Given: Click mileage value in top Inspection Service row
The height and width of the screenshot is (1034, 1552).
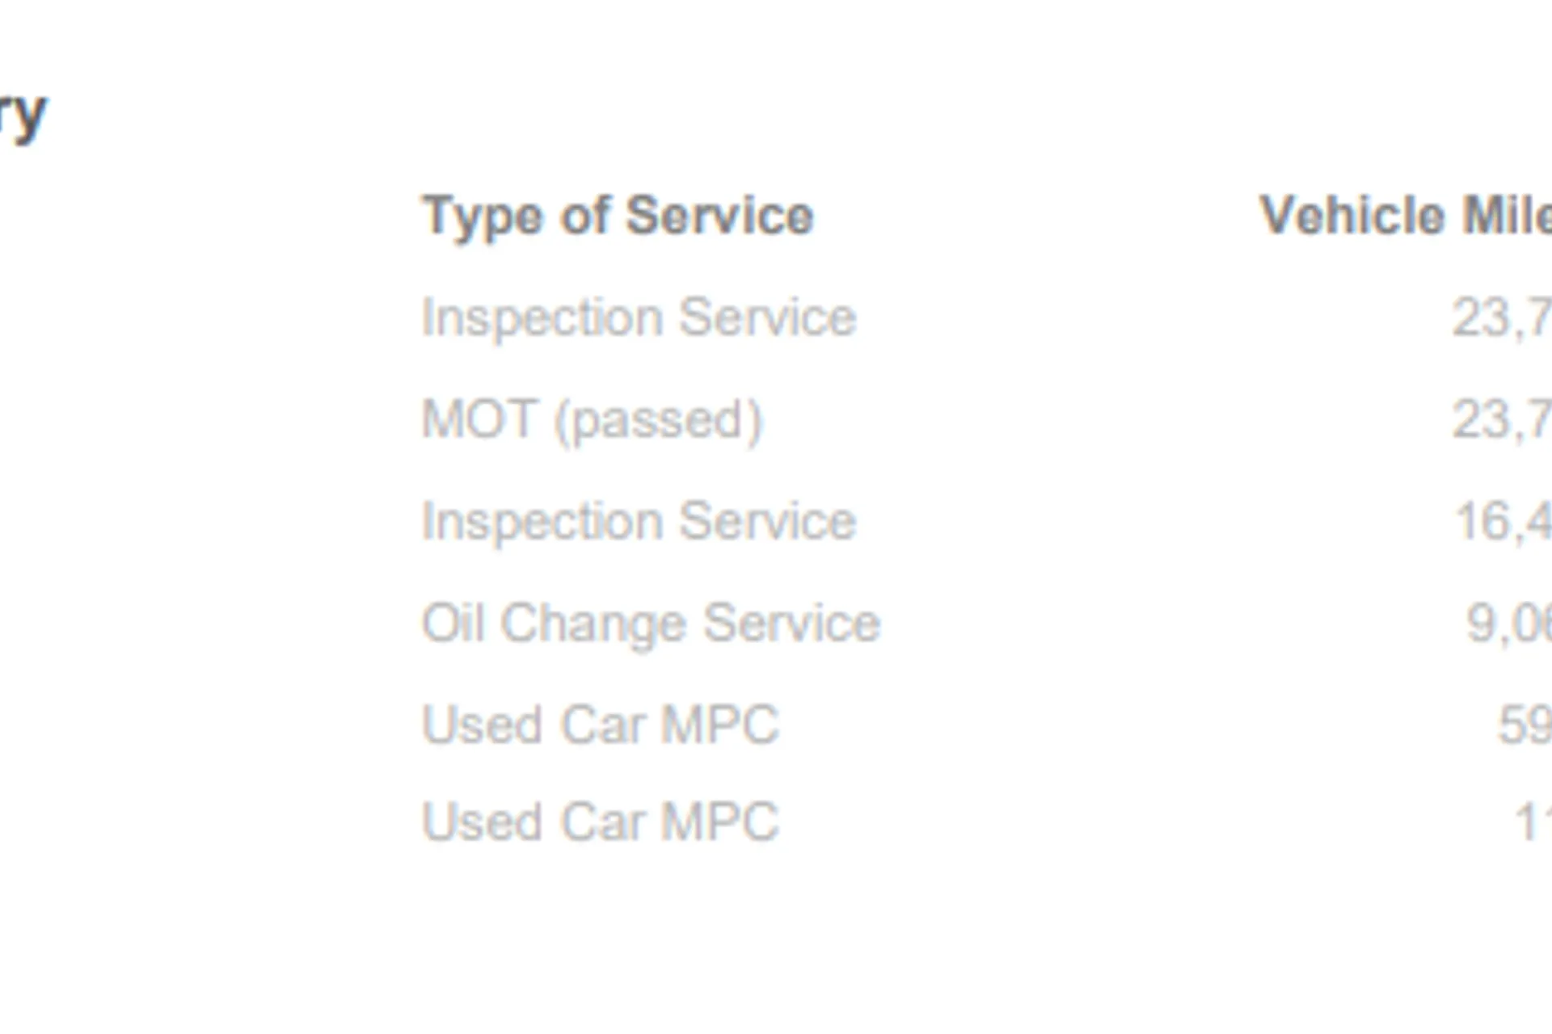Looking at the screenshot, I should [x=1502, y=318].
